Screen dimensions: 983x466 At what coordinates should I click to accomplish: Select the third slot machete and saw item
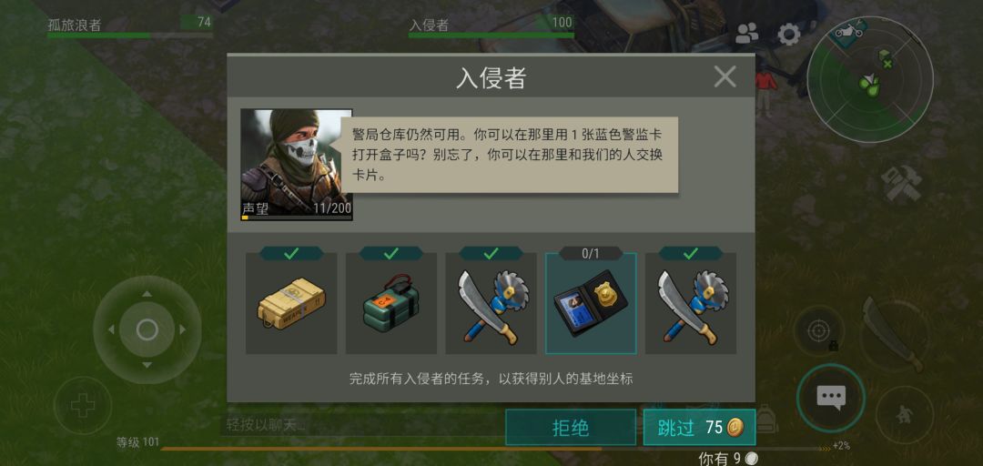(x=491, y=304)
